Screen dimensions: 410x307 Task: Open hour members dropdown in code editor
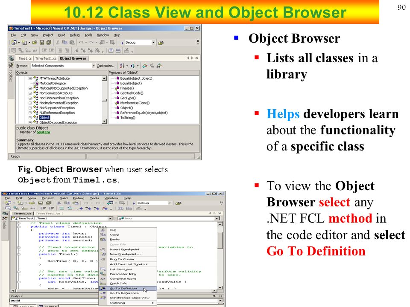point(217,218)
